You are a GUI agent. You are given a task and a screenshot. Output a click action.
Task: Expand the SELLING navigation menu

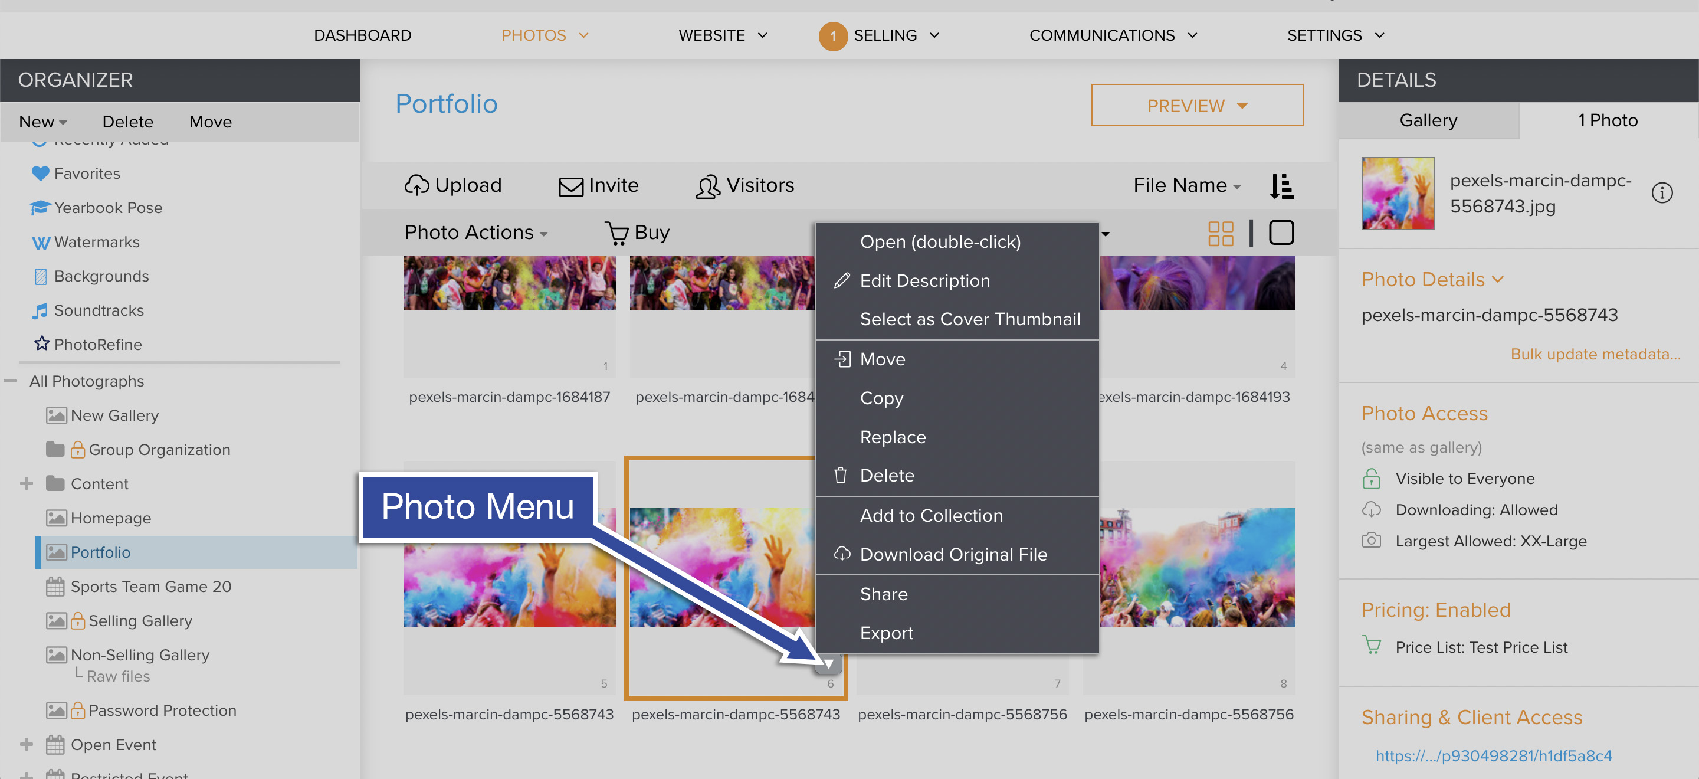[896, 35]
